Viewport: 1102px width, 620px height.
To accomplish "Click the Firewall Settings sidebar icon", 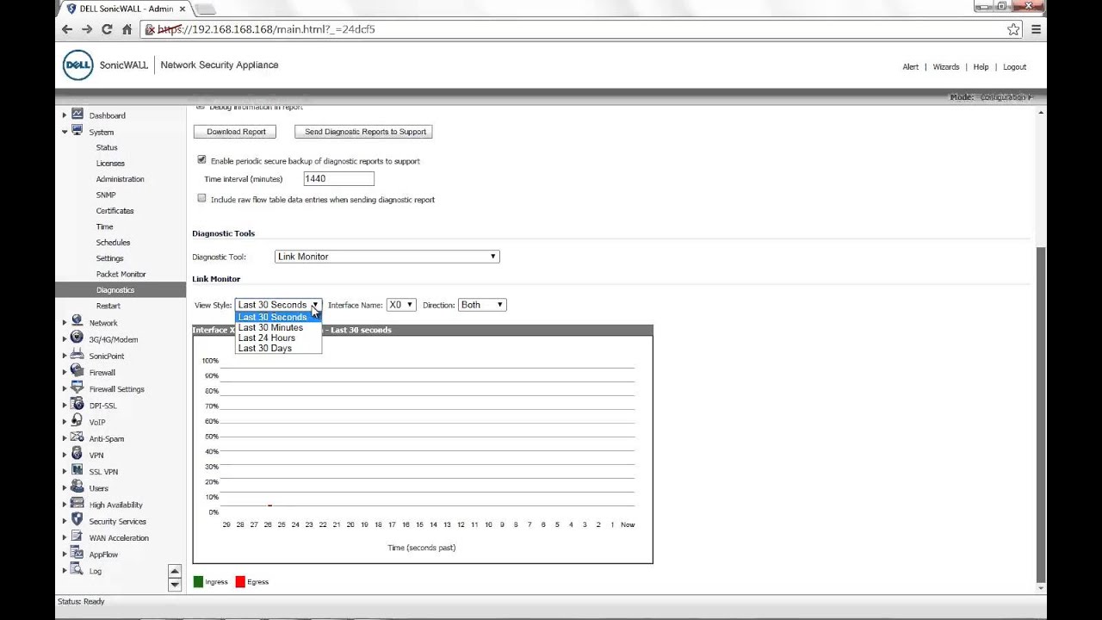I will pyautogui.click(x=77, y=387).
